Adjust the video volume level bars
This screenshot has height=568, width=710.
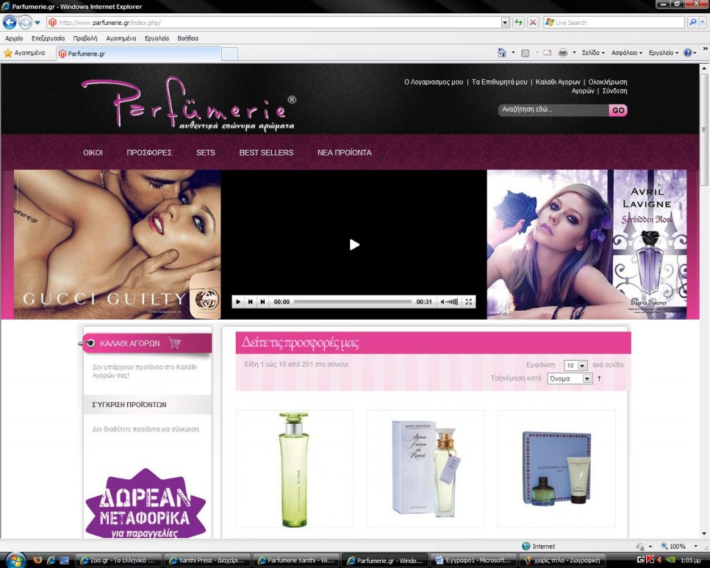pyautogui.click(x=452, y=302)
